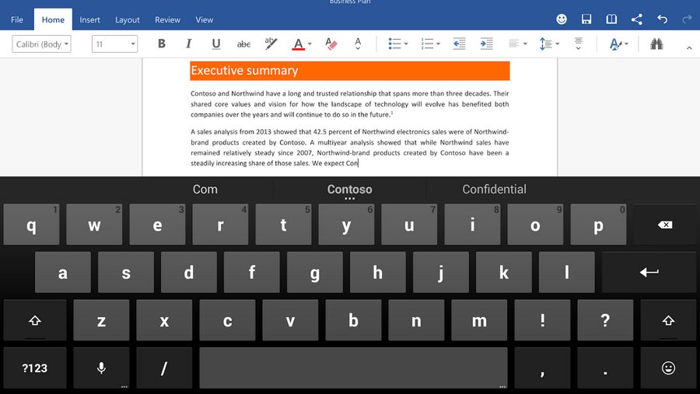Toggle Bold formatting
The height and width of the screenshot is (394, 700).
(162, 44)
